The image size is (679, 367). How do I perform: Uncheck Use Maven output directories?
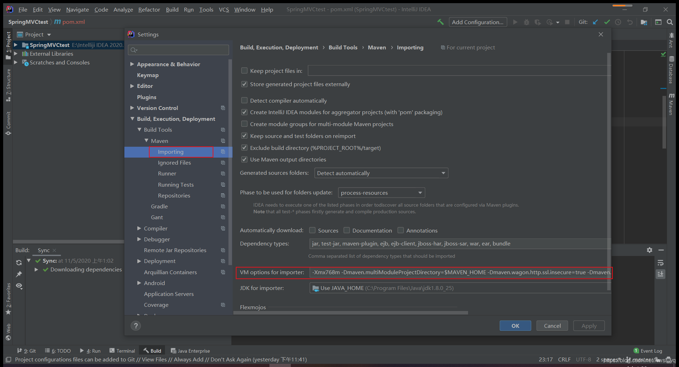[244, 159]
